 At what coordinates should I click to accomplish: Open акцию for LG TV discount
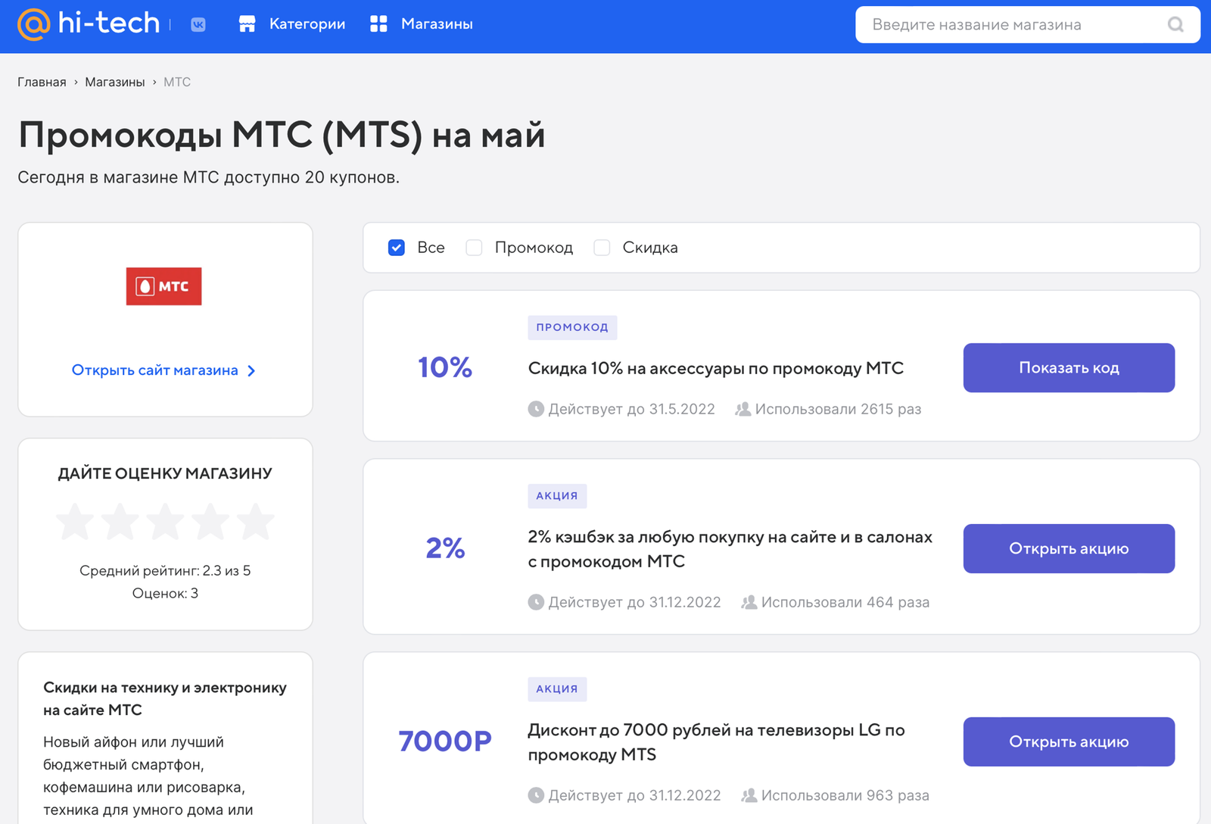pos(1069,741)
